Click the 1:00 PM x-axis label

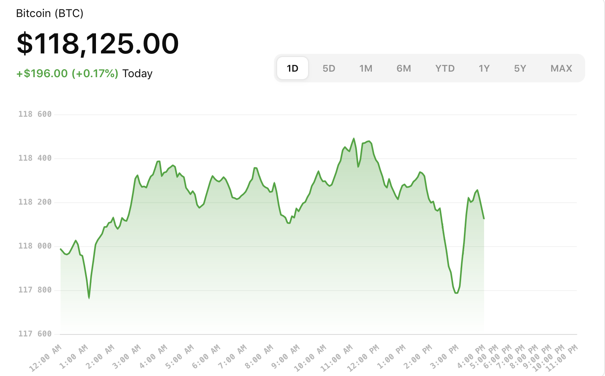391,357
